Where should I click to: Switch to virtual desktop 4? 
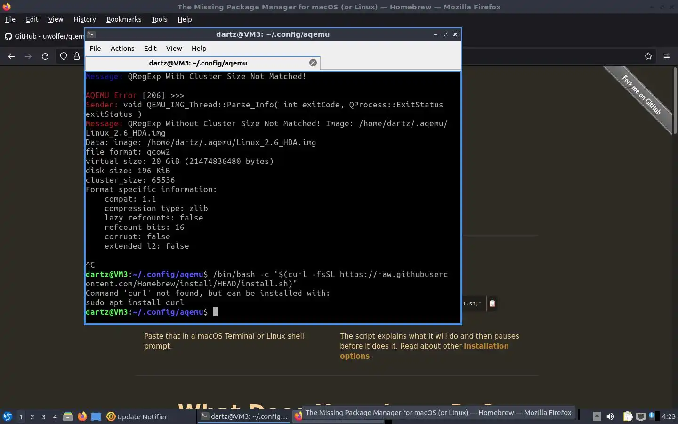coord(55,416)
